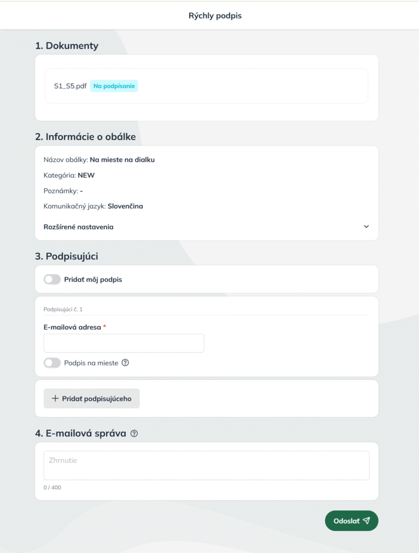The height and width of the screenshot is (553, 419).
Task: Click the plus icon in Pridať podpisujúceho
Action: pyautogui.click(x=55, y=399)
